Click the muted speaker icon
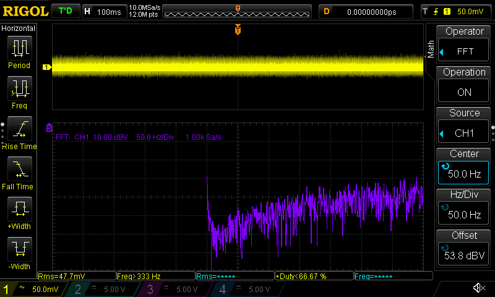Image resolution: width=495 pixels, height=297 pixels. click(478, 288)
